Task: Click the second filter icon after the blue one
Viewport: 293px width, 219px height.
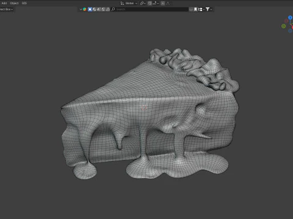Action: tap(95, 9)
